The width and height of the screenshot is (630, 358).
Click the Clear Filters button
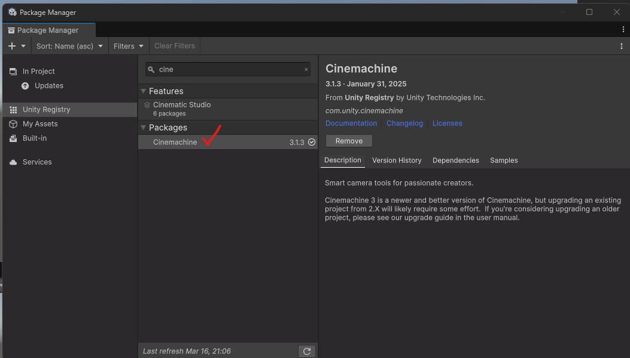coord(174,46)
